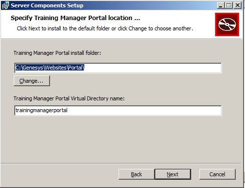245x188 pixels.
Task: Click the red disc setup logo
Action: point(227,24)
